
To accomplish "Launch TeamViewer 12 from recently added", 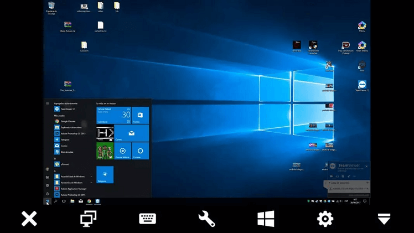I will pyautogui.click(x=68, y=109).
